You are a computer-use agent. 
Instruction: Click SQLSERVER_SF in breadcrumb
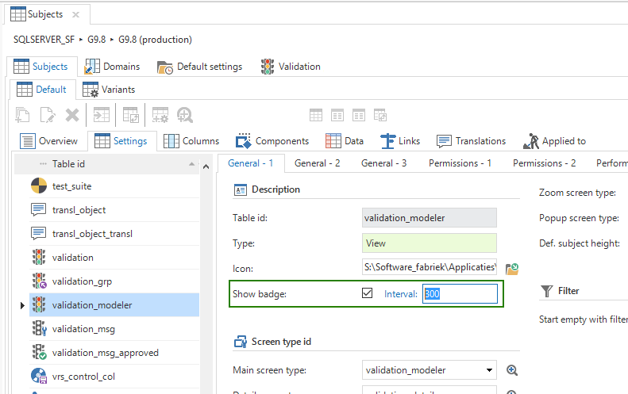coord(44,40)
